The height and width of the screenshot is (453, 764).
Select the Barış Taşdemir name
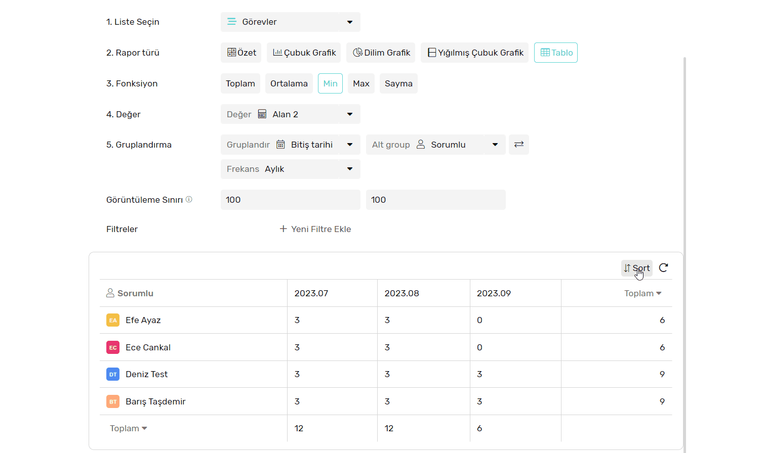pyautogui.click(x=156, y=401)
